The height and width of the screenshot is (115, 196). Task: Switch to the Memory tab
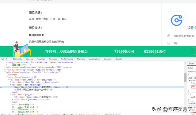[81, 59]
